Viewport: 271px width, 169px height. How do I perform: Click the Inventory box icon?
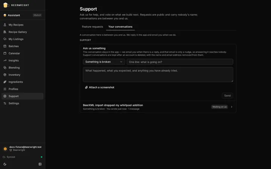coord(5,75)
